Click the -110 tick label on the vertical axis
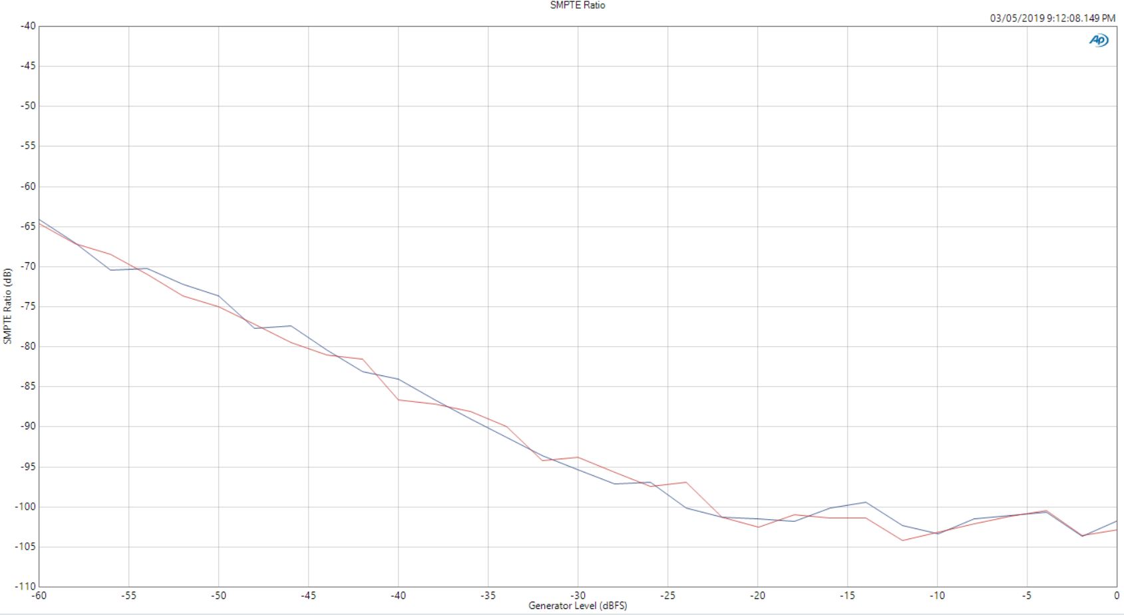The height and width of the screenshot is (615, 1124). (x=25, y=586)
